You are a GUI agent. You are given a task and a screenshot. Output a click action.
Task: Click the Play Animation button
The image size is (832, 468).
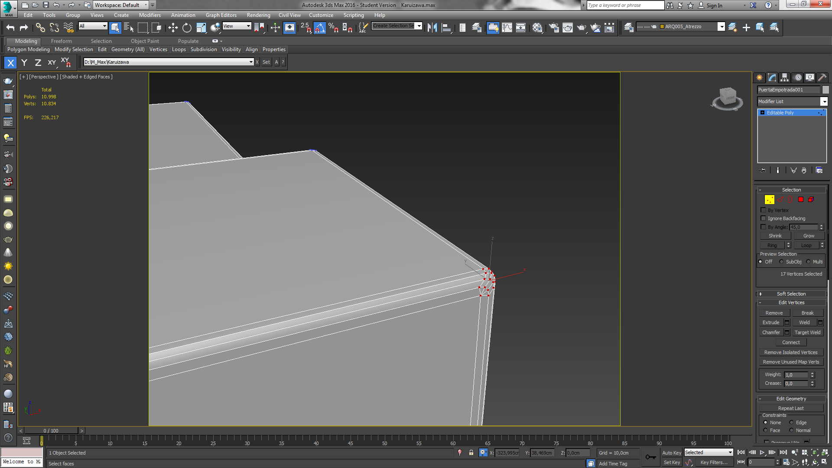762,452
